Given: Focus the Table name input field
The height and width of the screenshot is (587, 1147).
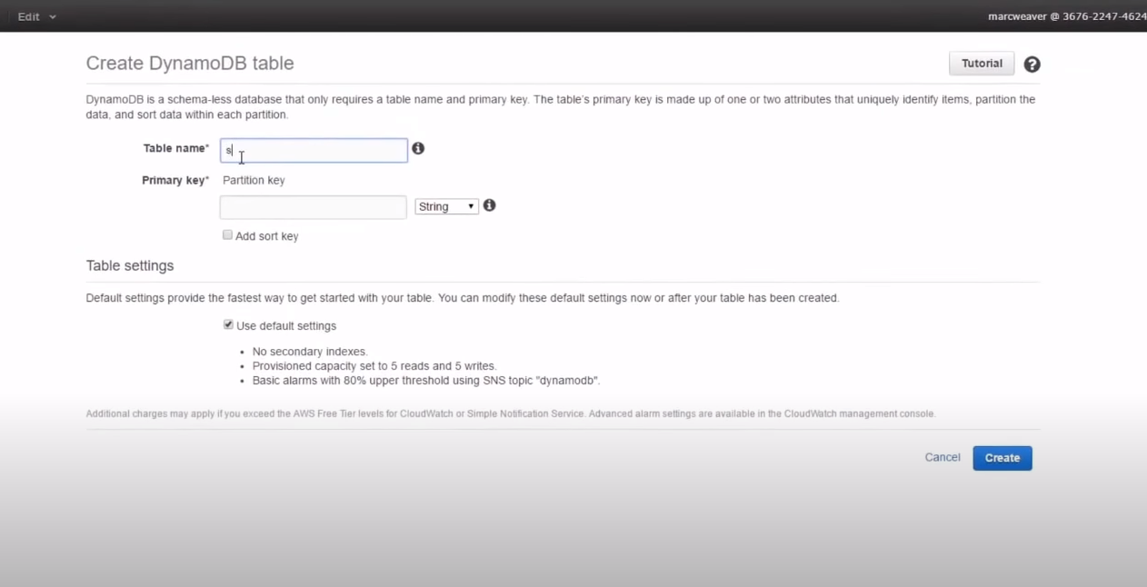Looking at the screenshot, I should (x=314, y=150).
